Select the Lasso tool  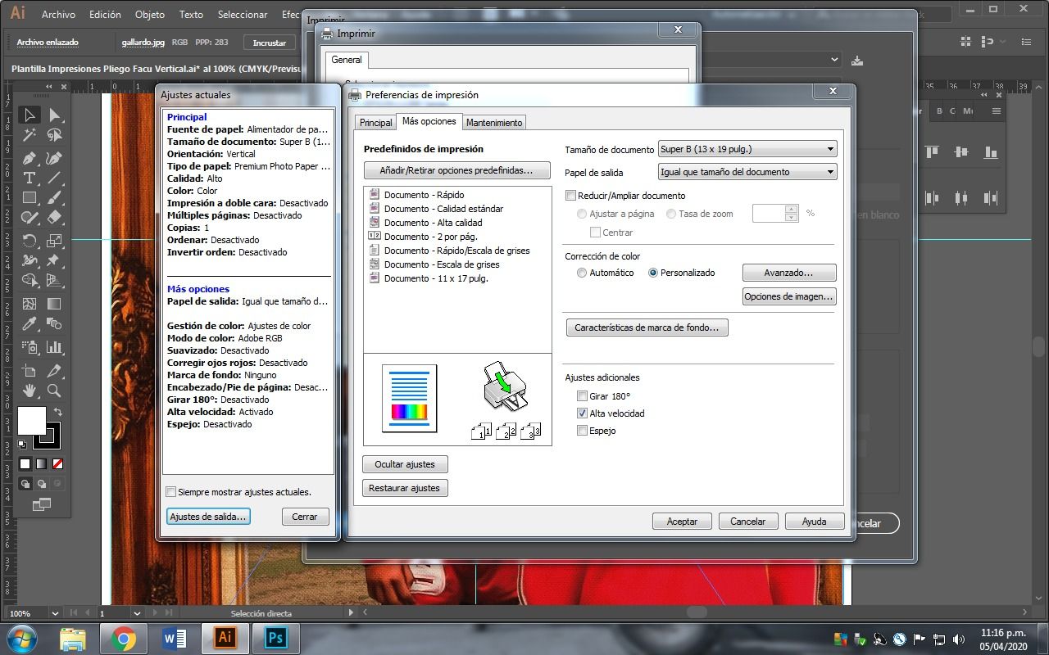54,136
